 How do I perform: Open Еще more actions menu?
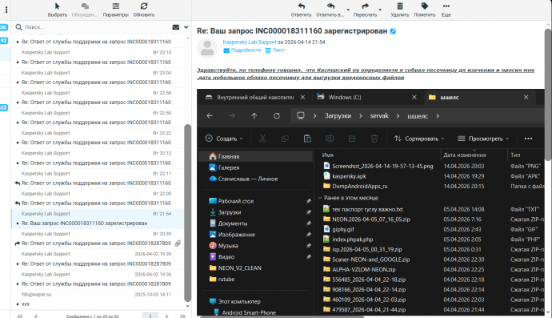446,10
